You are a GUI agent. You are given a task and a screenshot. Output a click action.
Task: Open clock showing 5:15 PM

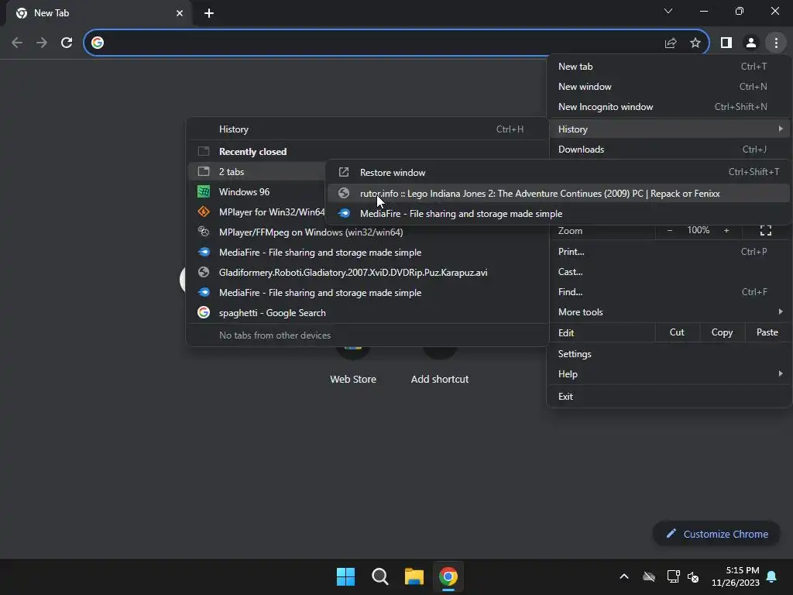(x=736, y=576)
